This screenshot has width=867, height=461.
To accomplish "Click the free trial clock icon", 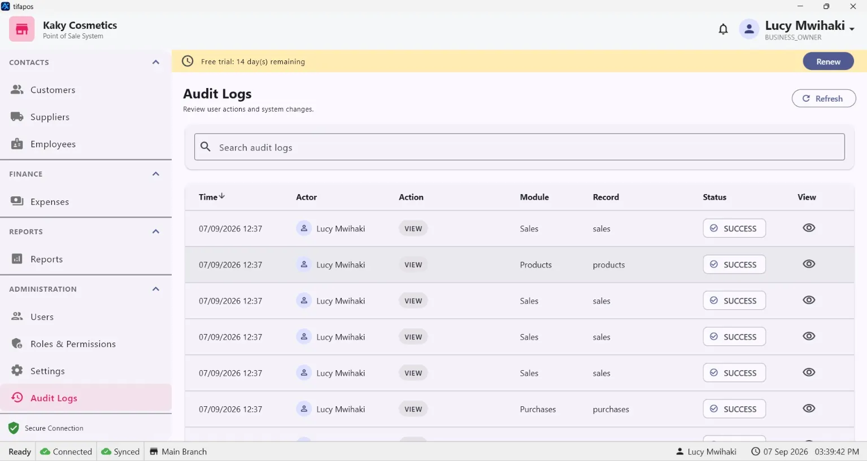I will pyautogui.click(x=188, y=62).
